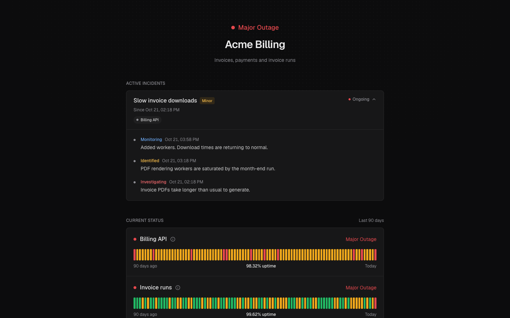Viewport: 510px width, 318px height.
Task: Click the 99.62% uptime value
Action: 261,314
